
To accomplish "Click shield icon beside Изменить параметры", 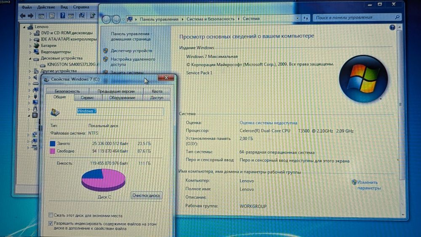I will 354,182.
